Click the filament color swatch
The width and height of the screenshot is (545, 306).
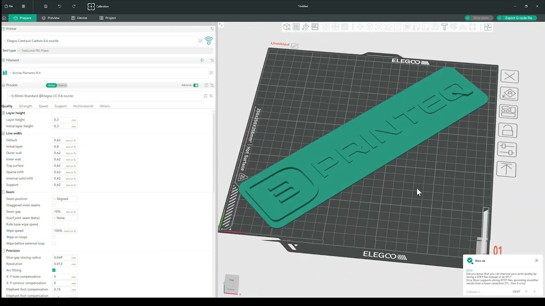(x=5, y=73)
